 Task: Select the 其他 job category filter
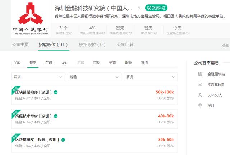(144, 62)
